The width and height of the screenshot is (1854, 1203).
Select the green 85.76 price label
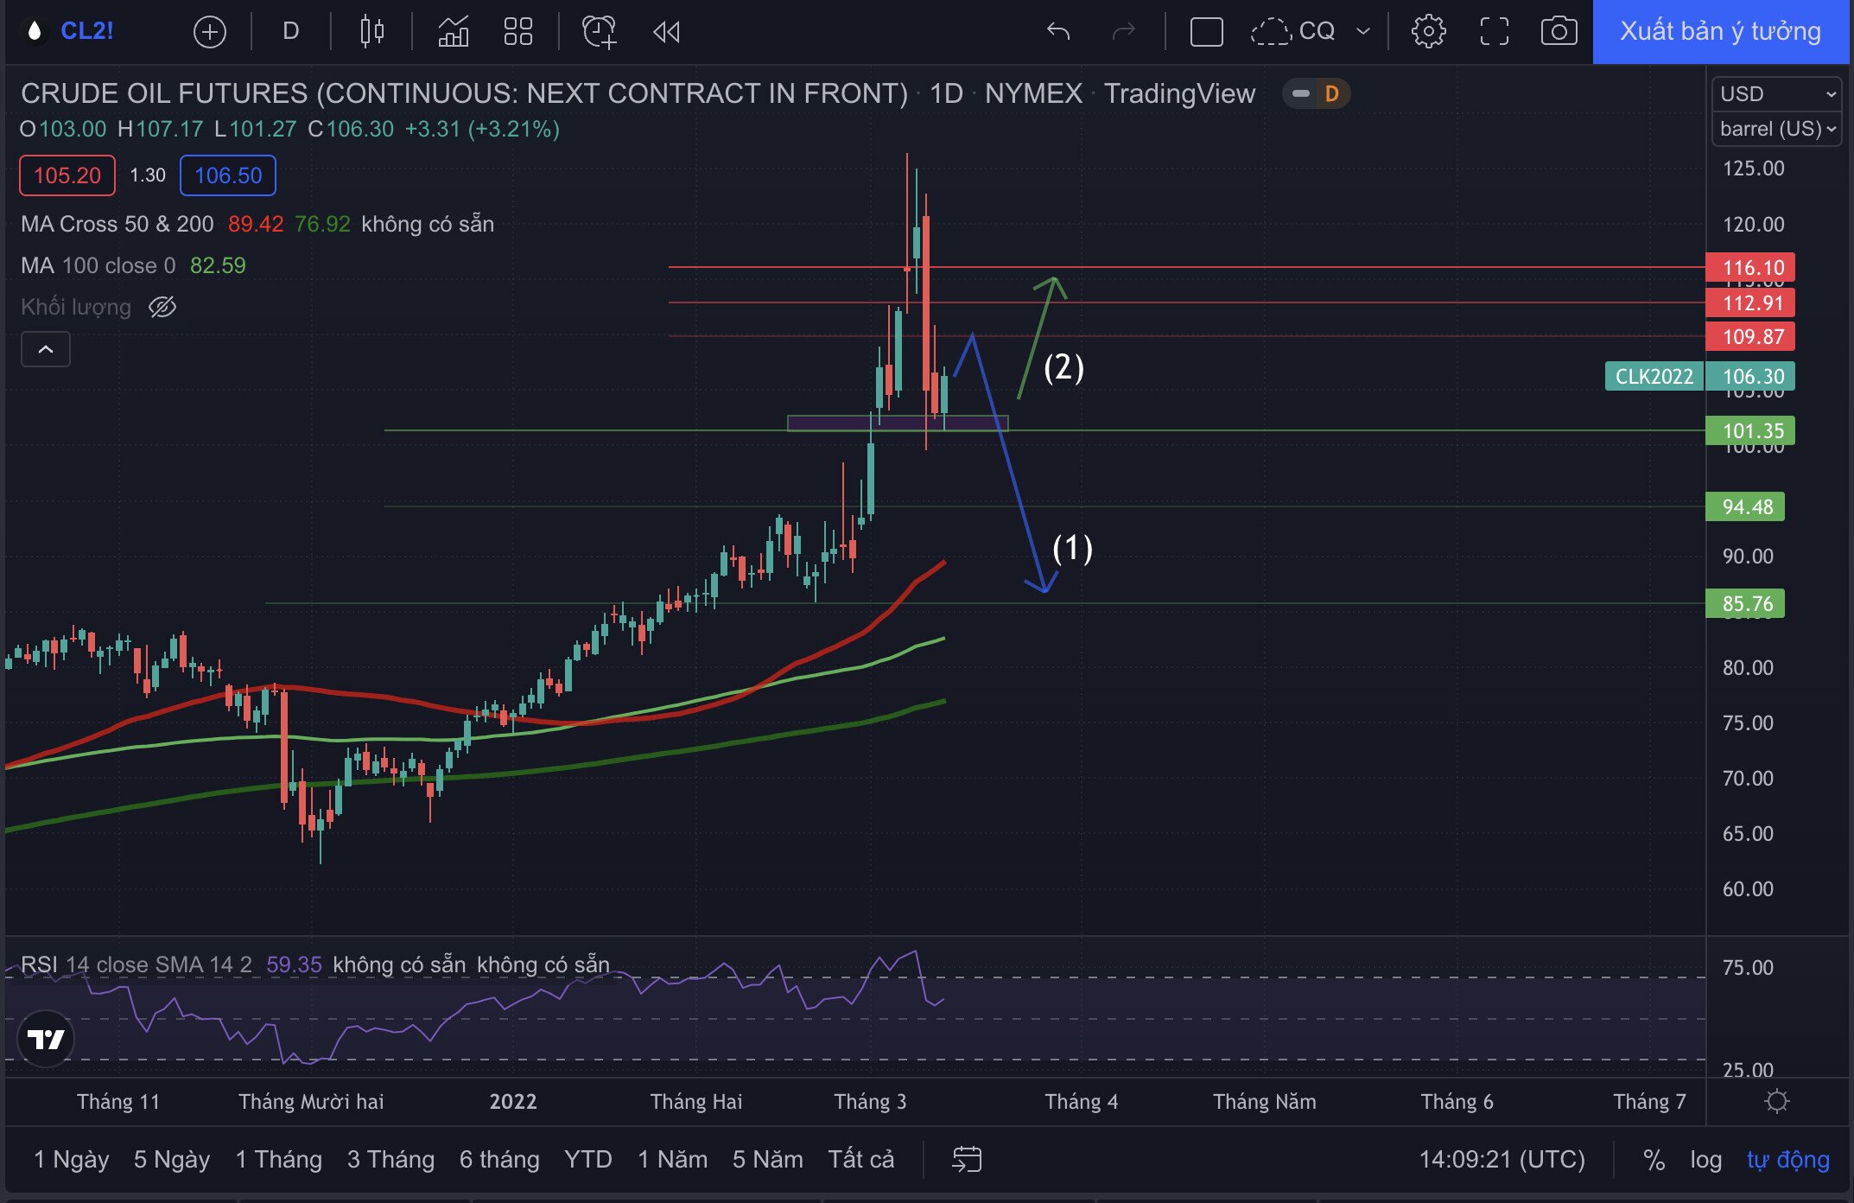coord(1745,603)
